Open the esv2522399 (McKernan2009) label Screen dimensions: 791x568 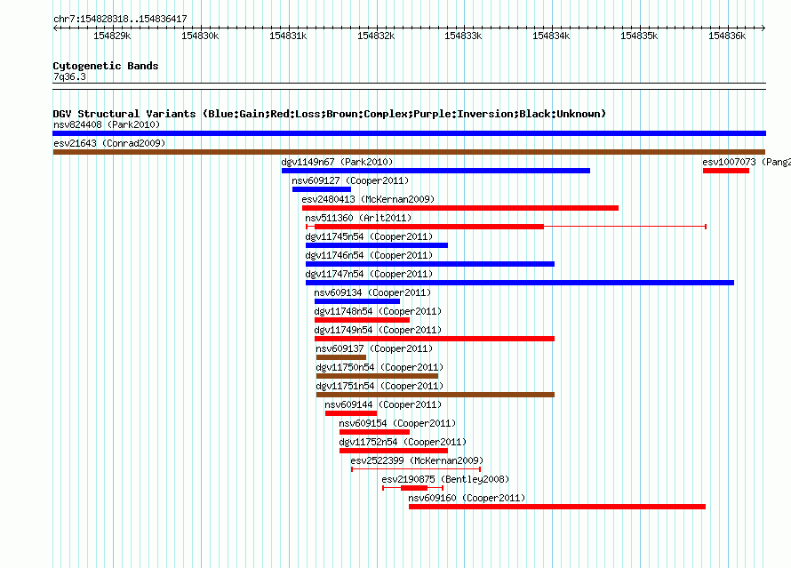click(x=417, y=460)
